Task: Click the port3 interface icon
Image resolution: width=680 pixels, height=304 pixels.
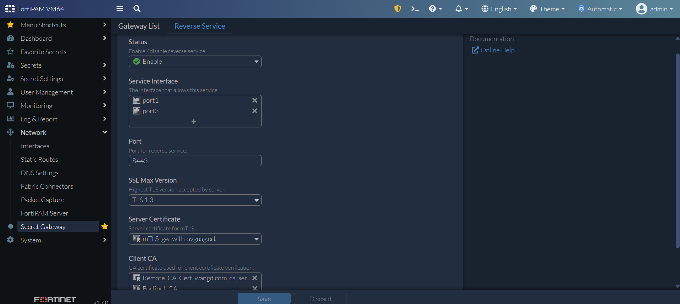Action: click(x=137, y=111)
